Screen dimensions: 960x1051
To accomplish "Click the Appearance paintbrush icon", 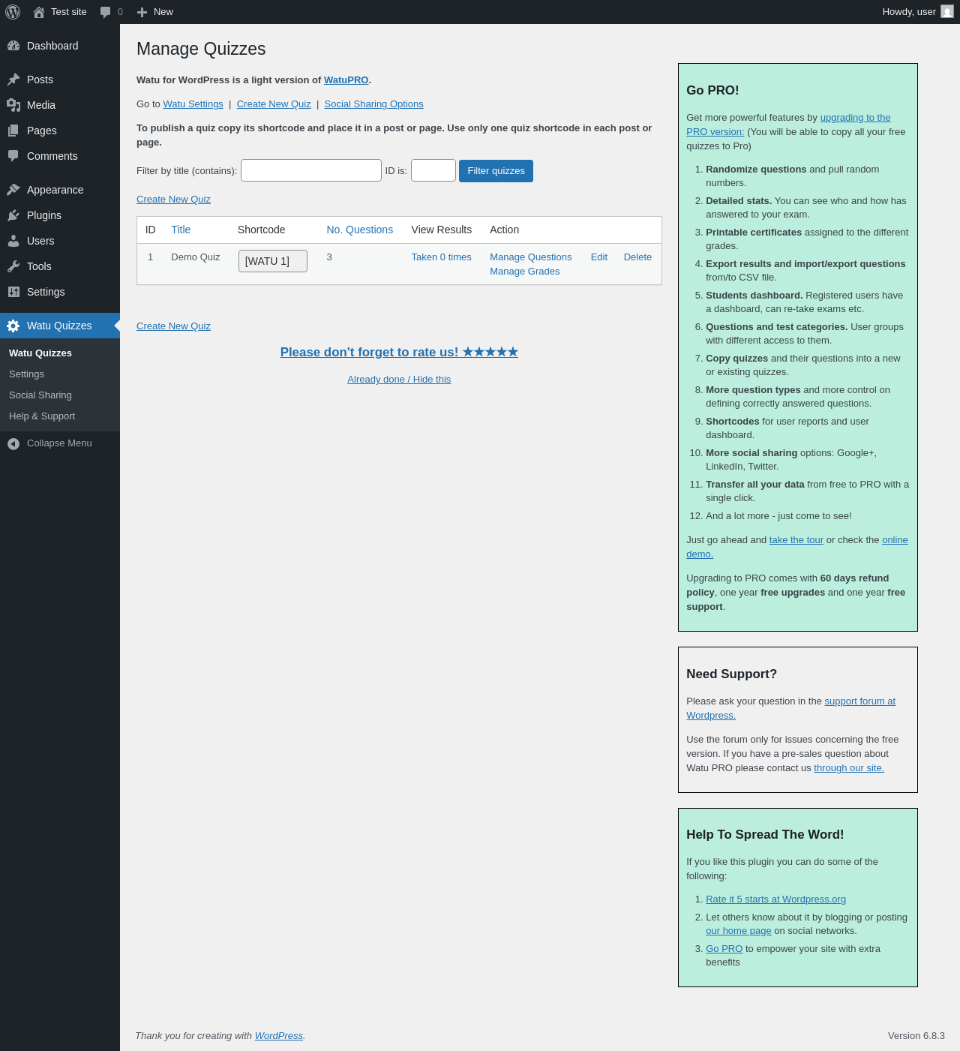I will point(13,190).
